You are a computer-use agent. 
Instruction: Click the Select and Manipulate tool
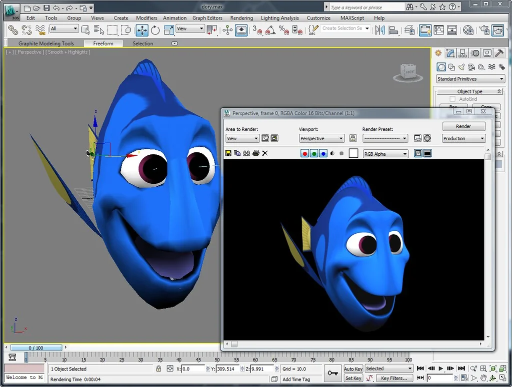pos(227,30)
